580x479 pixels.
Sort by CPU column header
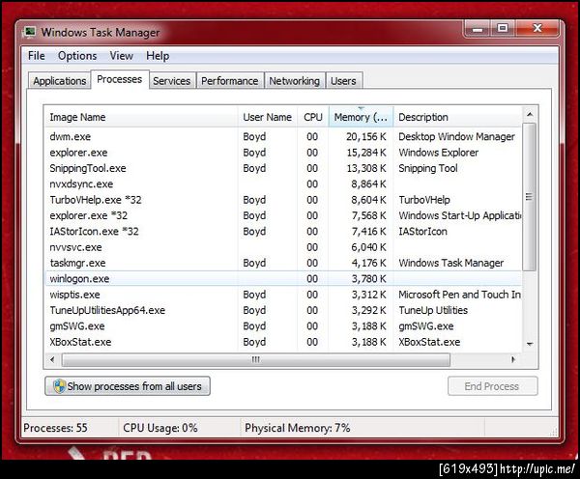[x=313, y=117]
